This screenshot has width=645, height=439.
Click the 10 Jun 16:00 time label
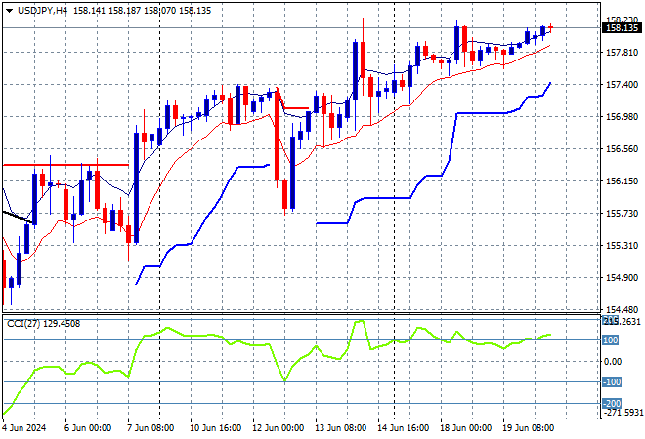click(x=216, y=428)
